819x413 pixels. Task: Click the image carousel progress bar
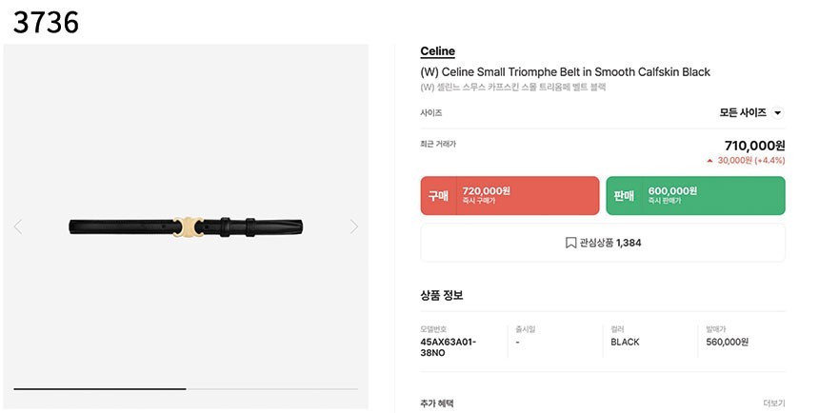[x=186, y=388]
